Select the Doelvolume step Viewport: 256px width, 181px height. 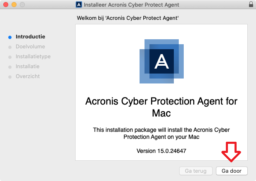click(x=31, y=47)
